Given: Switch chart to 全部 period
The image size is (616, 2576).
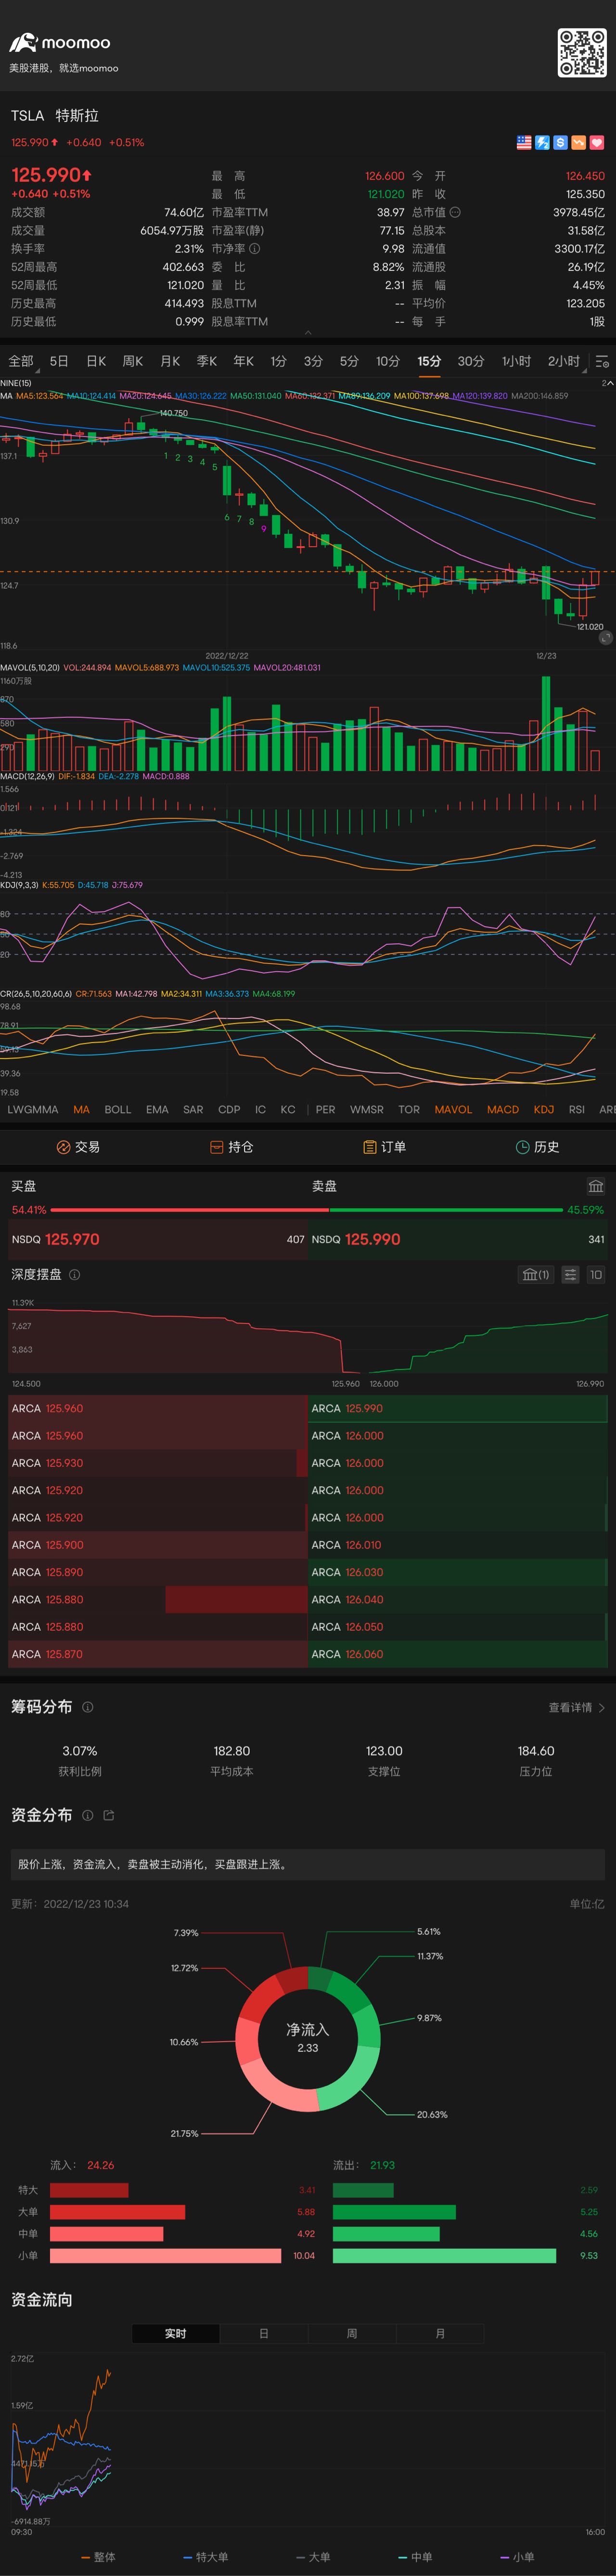Looking at the screenshot, I should click(21, 361).
